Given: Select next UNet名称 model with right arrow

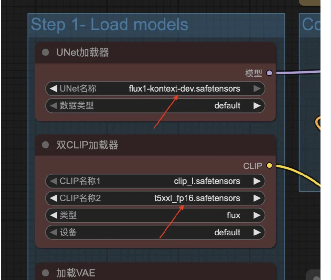Looking at the screenshot, I should tap(257, 89).
